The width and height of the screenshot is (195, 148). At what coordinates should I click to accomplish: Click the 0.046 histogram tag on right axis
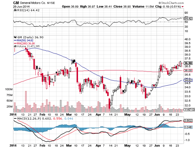click(188, 127)
